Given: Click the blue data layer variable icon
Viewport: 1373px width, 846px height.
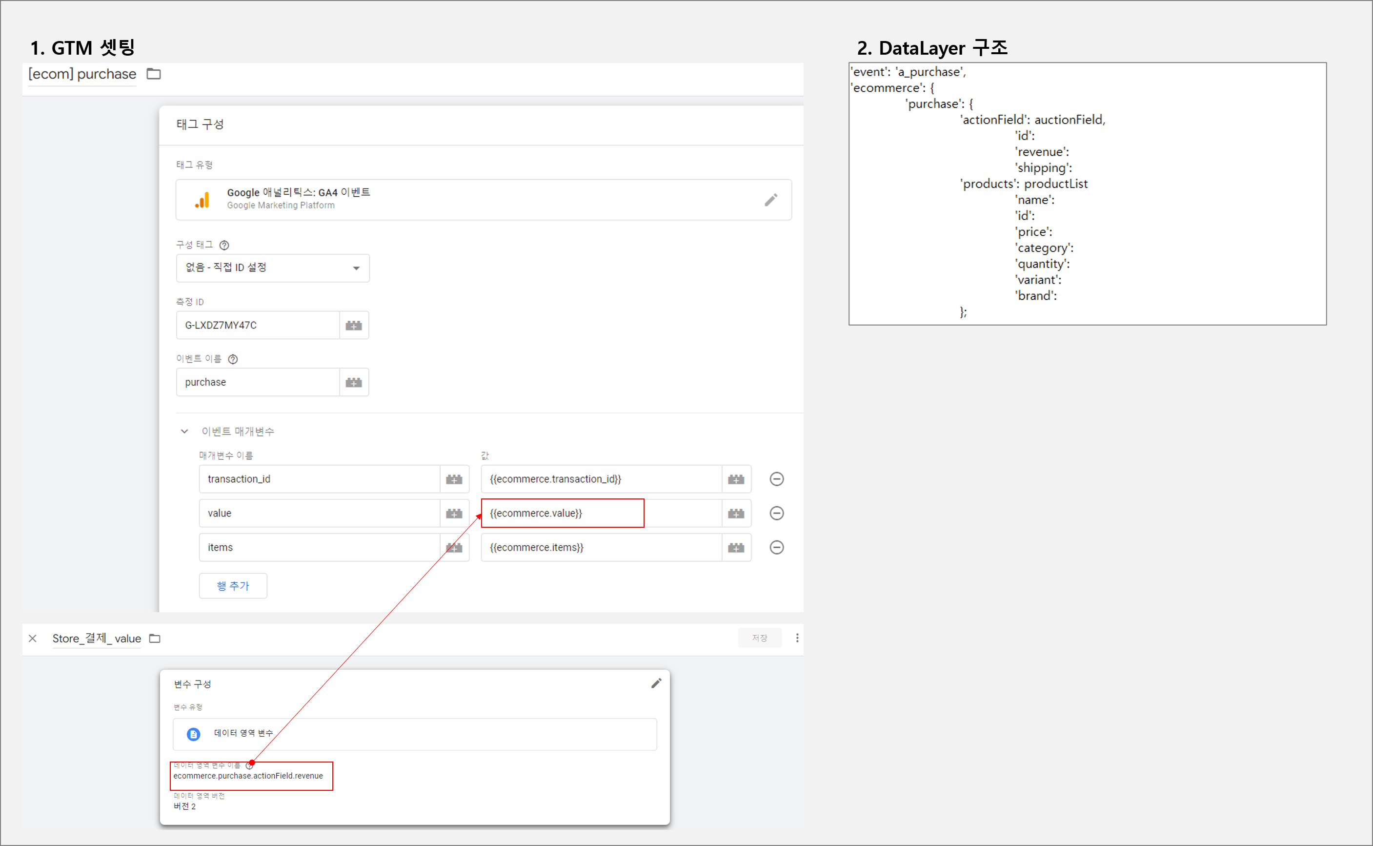Looking at the screenshot, I should coord(194,734).
